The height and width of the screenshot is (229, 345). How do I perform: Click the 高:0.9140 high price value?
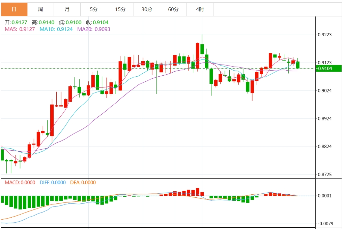tap(43, 23)
